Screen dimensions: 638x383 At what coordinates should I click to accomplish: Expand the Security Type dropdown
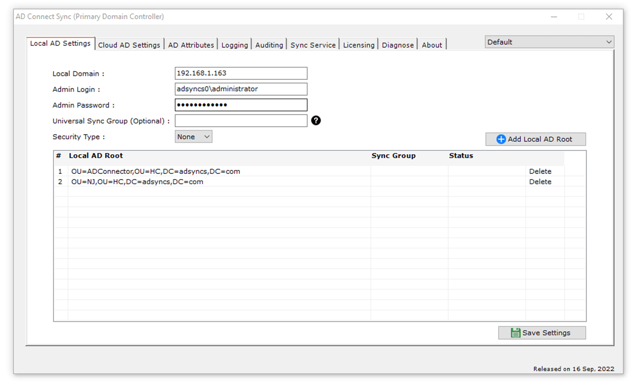tap(194, 137)
